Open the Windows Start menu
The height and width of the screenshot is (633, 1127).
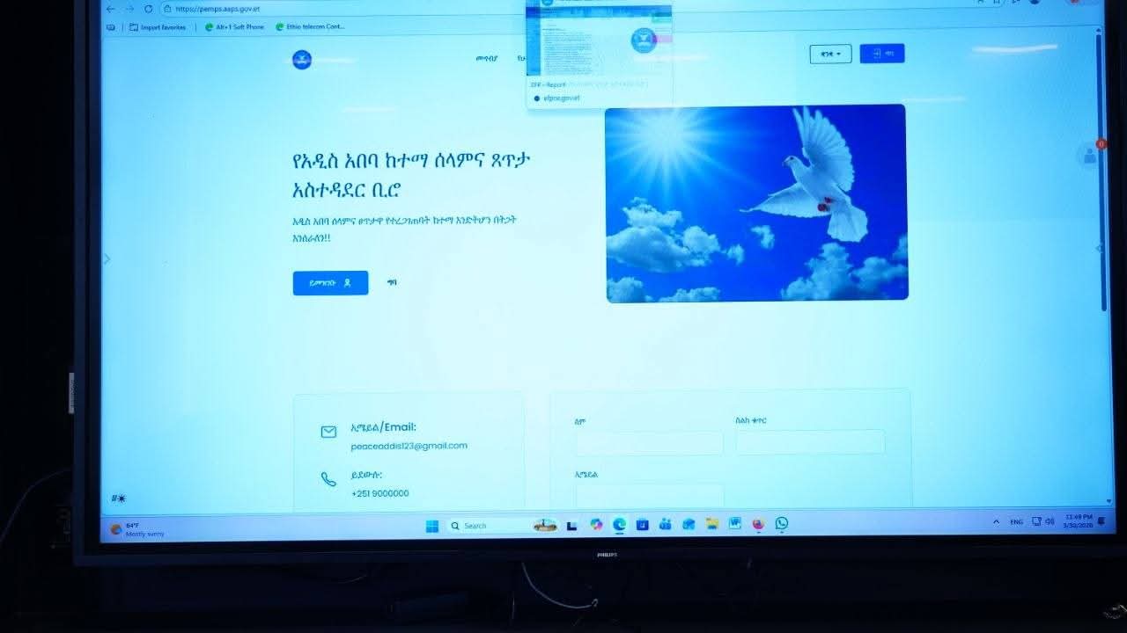tap(431, 526)
